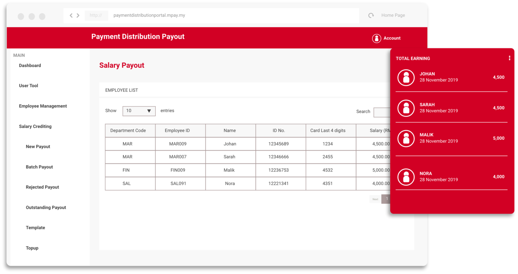Open Employee Management in the sidebar

point(43,106)
